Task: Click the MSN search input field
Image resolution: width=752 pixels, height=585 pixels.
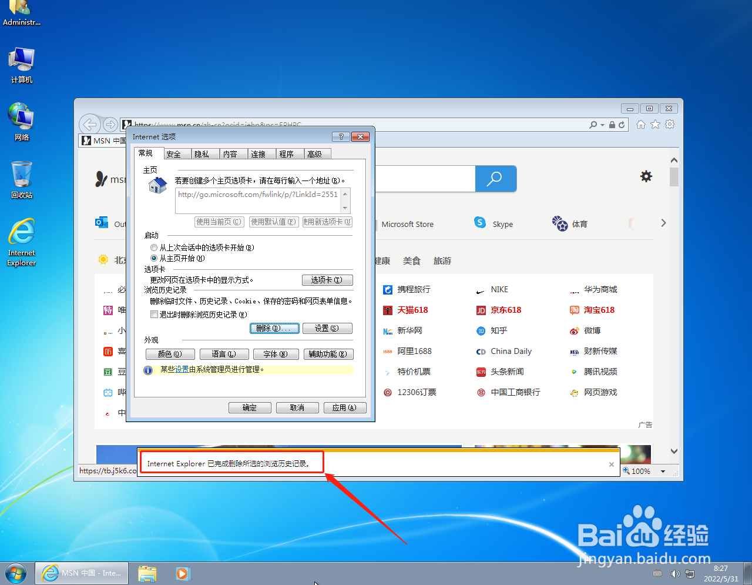Action: click(425, 178)
